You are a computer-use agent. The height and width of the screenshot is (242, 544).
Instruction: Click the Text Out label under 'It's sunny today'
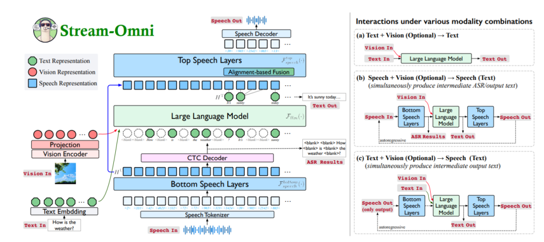click(325, 106)
